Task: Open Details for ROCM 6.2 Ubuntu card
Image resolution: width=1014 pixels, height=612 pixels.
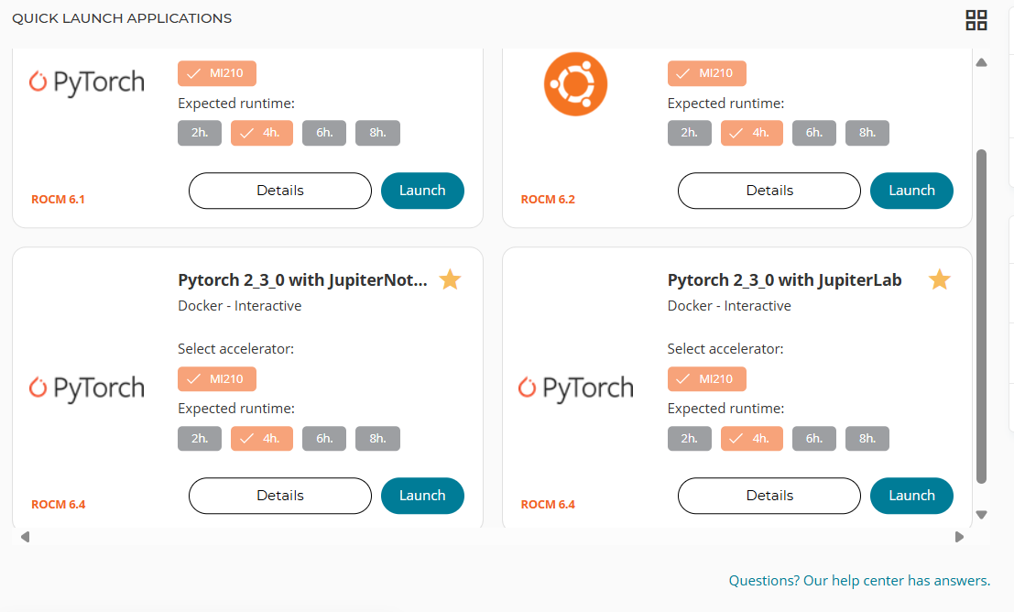Action: pyautogui.click(x=769, y=191)
